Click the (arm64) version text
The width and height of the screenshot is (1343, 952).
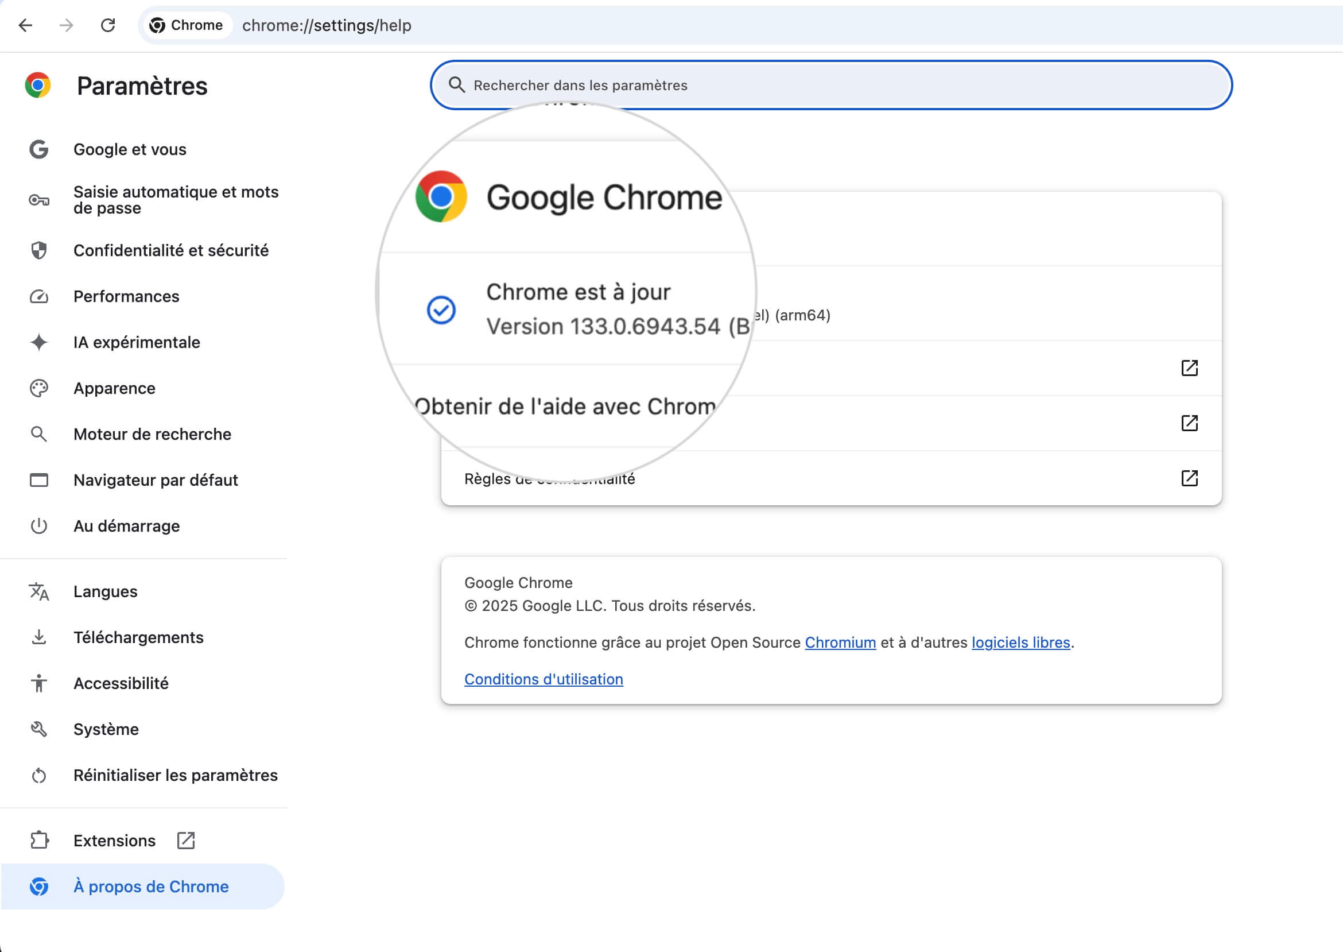(802, 315)
